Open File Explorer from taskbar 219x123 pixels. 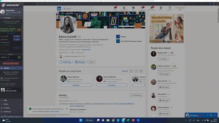tap(108, 120)
